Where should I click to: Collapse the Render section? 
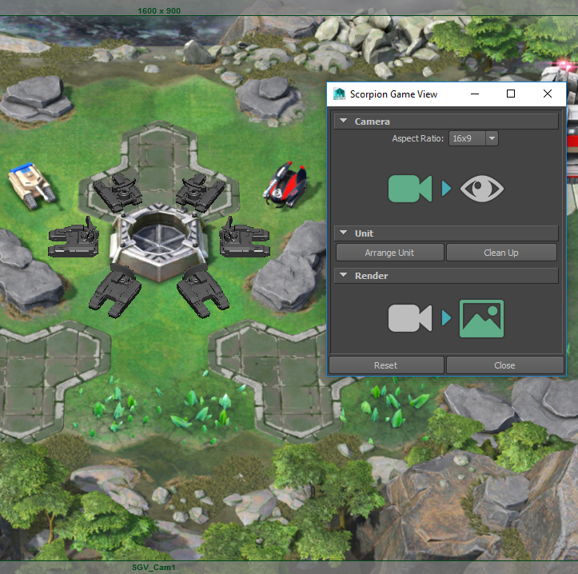pos(344,275)
